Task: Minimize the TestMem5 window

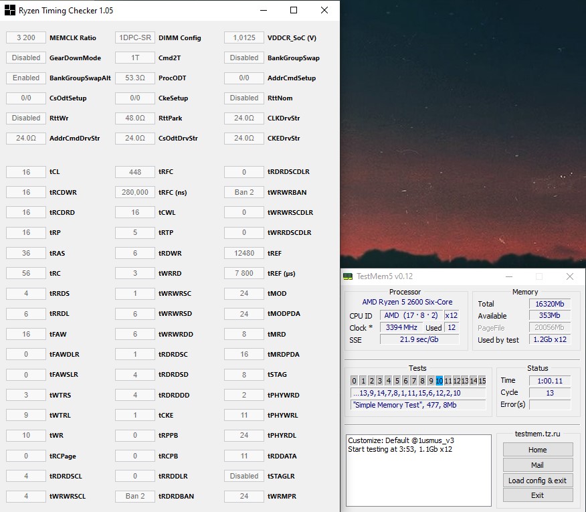Action: pyautogui.click(x=508, y=276)
